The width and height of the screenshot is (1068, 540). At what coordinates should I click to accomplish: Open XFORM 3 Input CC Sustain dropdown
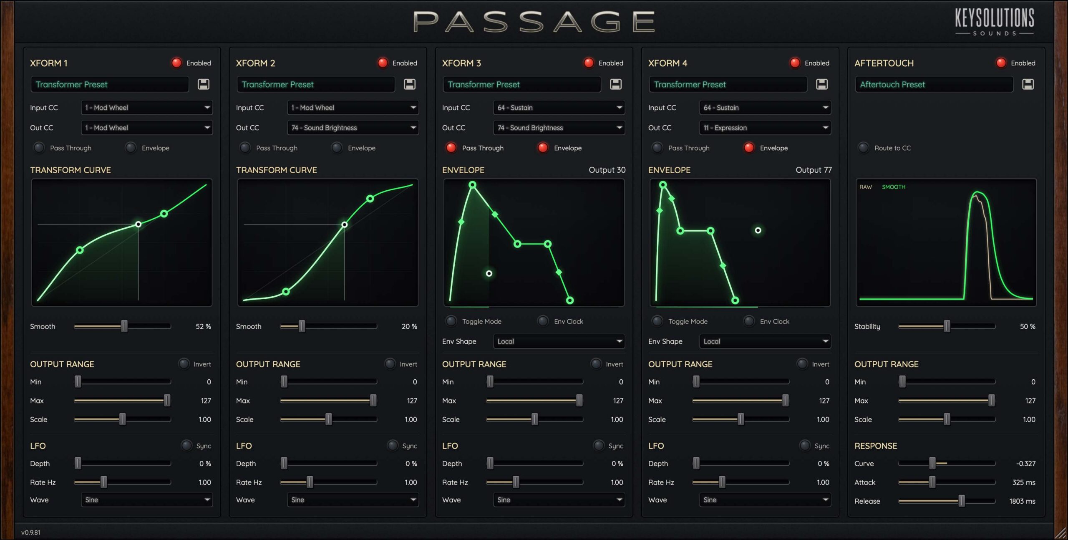click(x=559, y=108)
